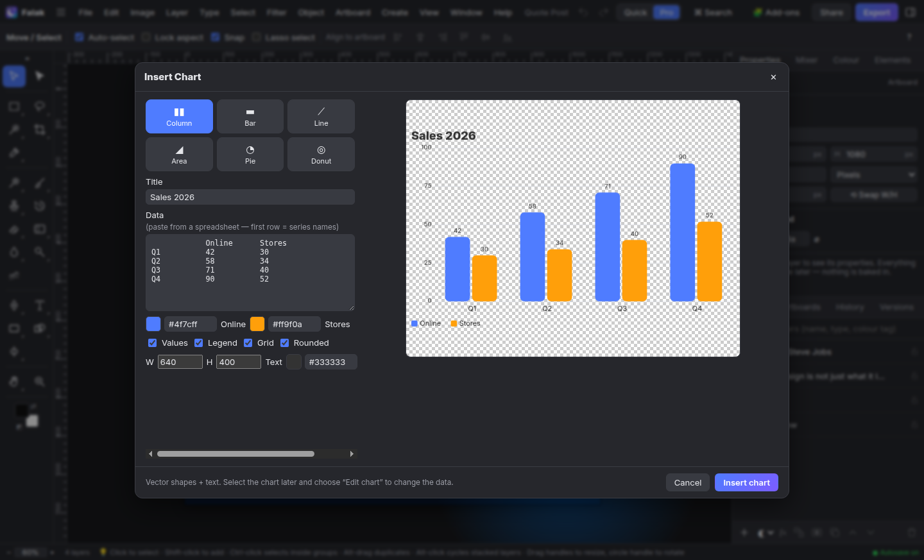
Task: Switch to the Mixer tab in the right panel
Action: coord(807,60)
